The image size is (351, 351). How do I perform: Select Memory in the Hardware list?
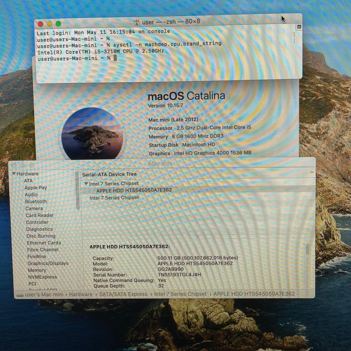tap(37, 270)
